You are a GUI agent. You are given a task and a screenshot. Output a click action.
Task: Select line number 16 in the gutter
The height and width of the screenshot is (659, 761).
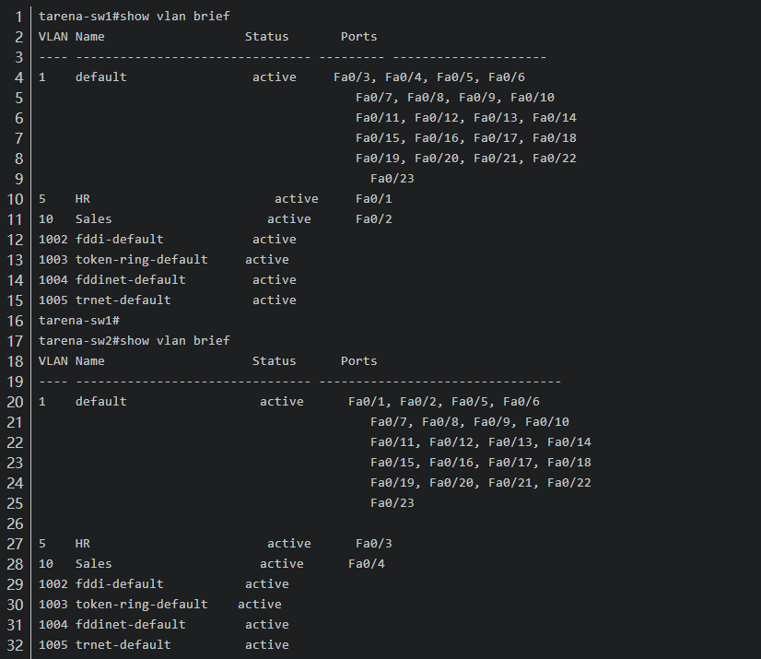click(15, 321)
